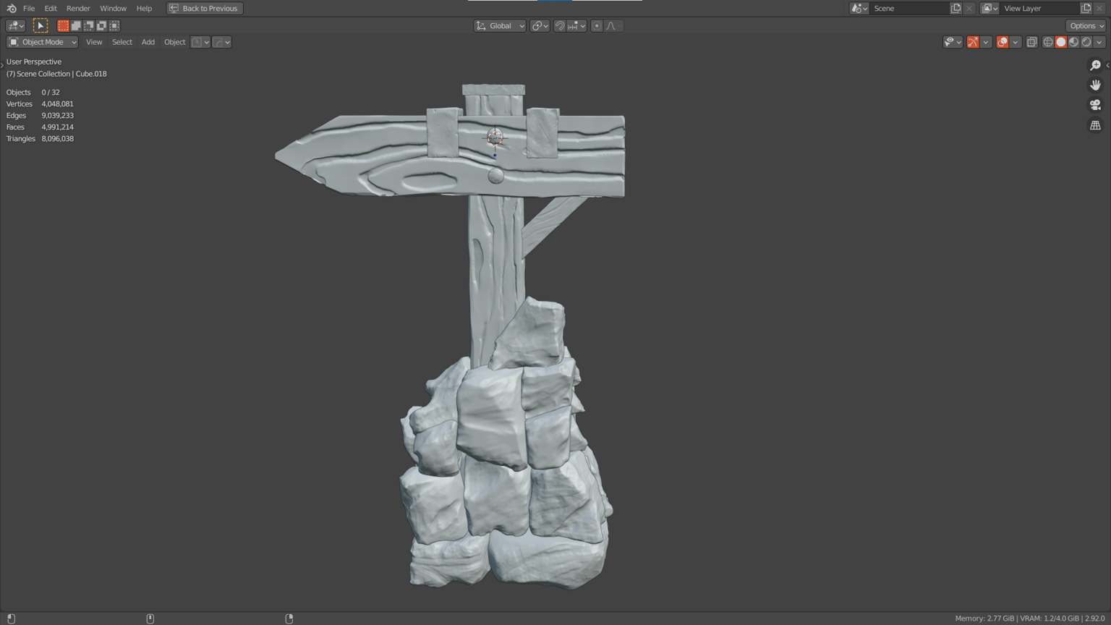1111x625 pixels.
Task: Open the Global transform orientation dropdown
Action: (x=500, y=25)
